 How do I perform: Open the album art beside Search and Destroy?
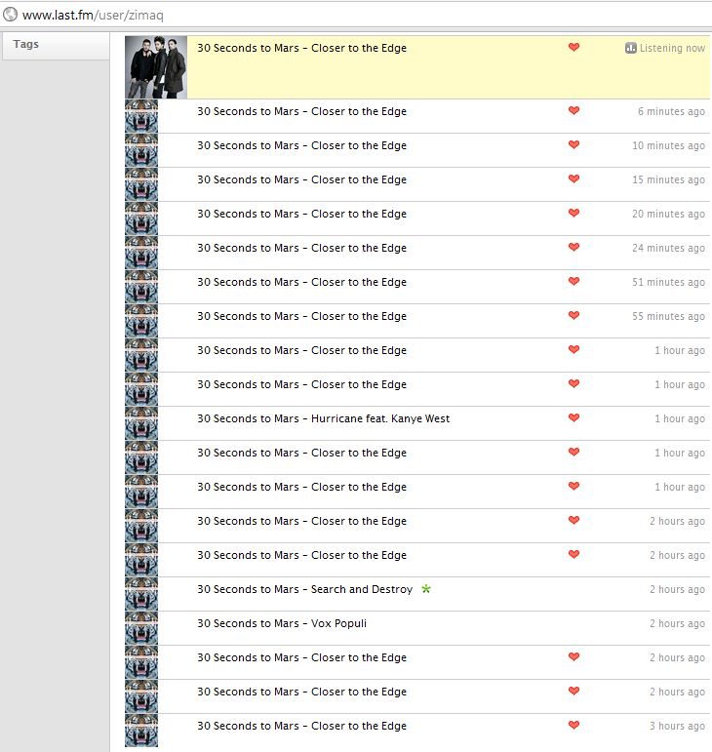point(141,594)
